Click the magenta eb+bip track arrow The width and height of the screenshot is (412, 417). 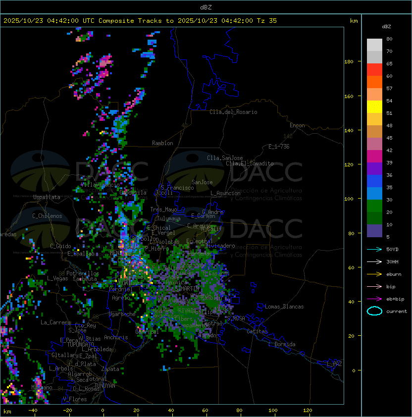click(x=374, y=299)
